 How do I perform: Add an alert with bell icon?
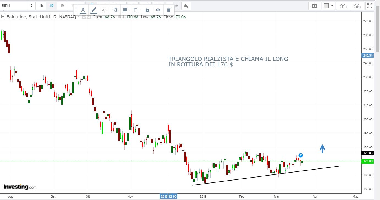tap(186, 6)
